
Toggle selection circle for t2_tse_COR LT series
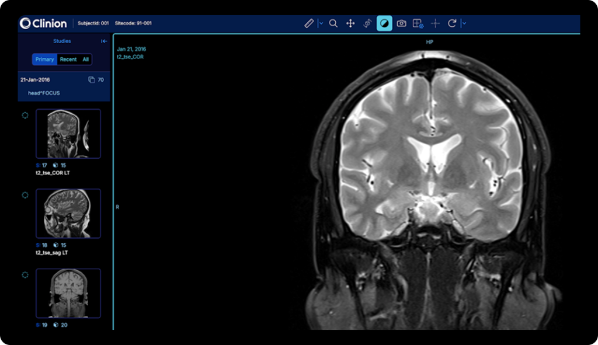point(25,116)
